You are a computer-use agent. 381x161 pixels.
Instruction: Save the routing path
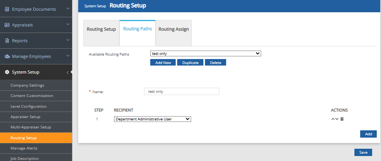coord(363,152)
